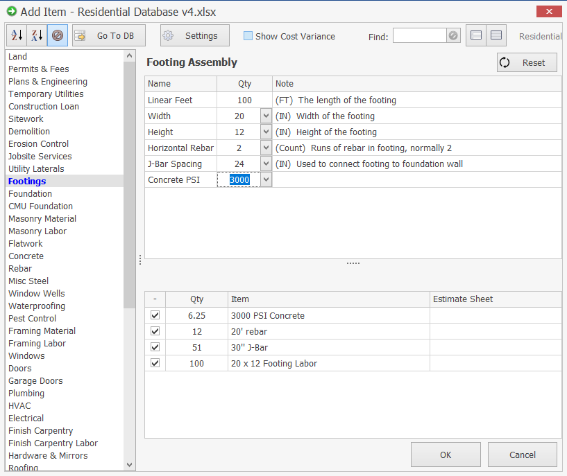Close the Add Item window
Viewport: 567px width, 476px height.
pyautogui.click(x=548, y=12)
